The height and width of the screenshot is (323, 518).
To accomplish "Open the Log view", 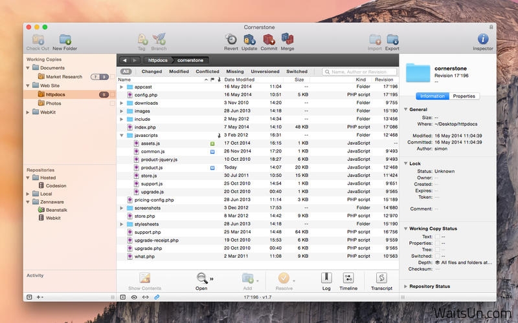I will [x=326, y=278].
